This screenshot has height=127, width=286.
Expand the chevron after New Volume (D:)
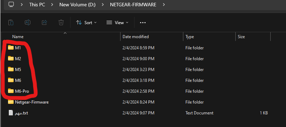[103, 5]
